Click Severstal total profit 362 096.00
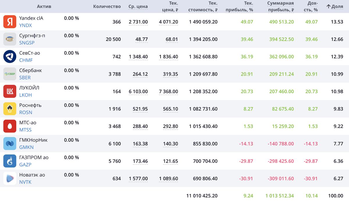This screenshot has height=203, width=349. [x=282, y=57]
